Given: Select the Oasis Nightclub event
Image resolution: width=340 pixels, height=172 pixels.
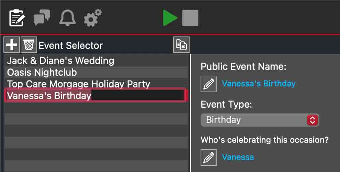Looking at the screenshot, I should [x=42, y=73].
